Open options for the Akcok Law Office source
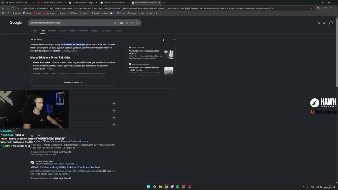The height and width of the screenshot is (190, 338). (172, 47)
